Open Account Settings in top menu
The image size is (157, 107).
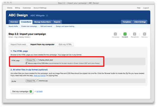[x=40, y=8]
